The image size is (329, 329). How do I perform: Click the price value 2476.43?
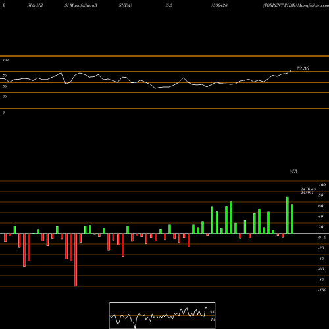[308, 189]
